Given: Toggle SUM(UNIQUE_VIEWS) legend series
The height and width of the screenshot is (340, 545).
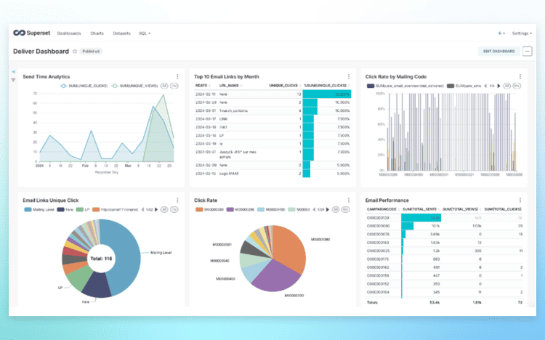Looking at the screenshot, I should (134, 86).
